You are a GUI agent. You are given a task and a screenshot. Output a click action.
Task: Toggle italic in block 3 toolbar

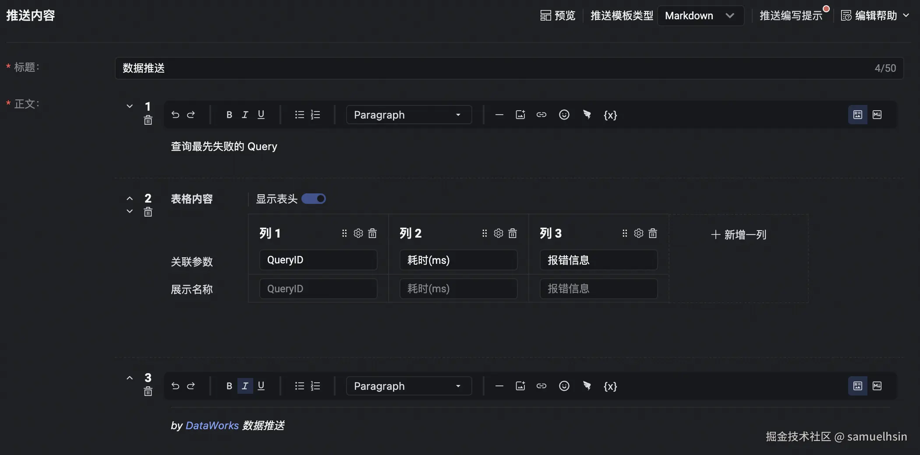click(245, 386)
